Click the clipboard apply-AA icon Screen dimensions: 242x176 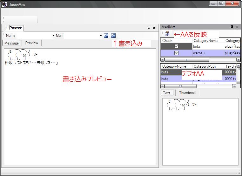(x=167, y=33)
